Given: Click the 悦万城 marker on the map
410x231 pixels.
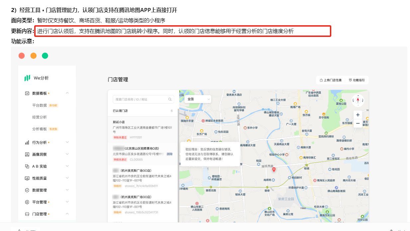Looking at the screenshot, I should [306, 111].
